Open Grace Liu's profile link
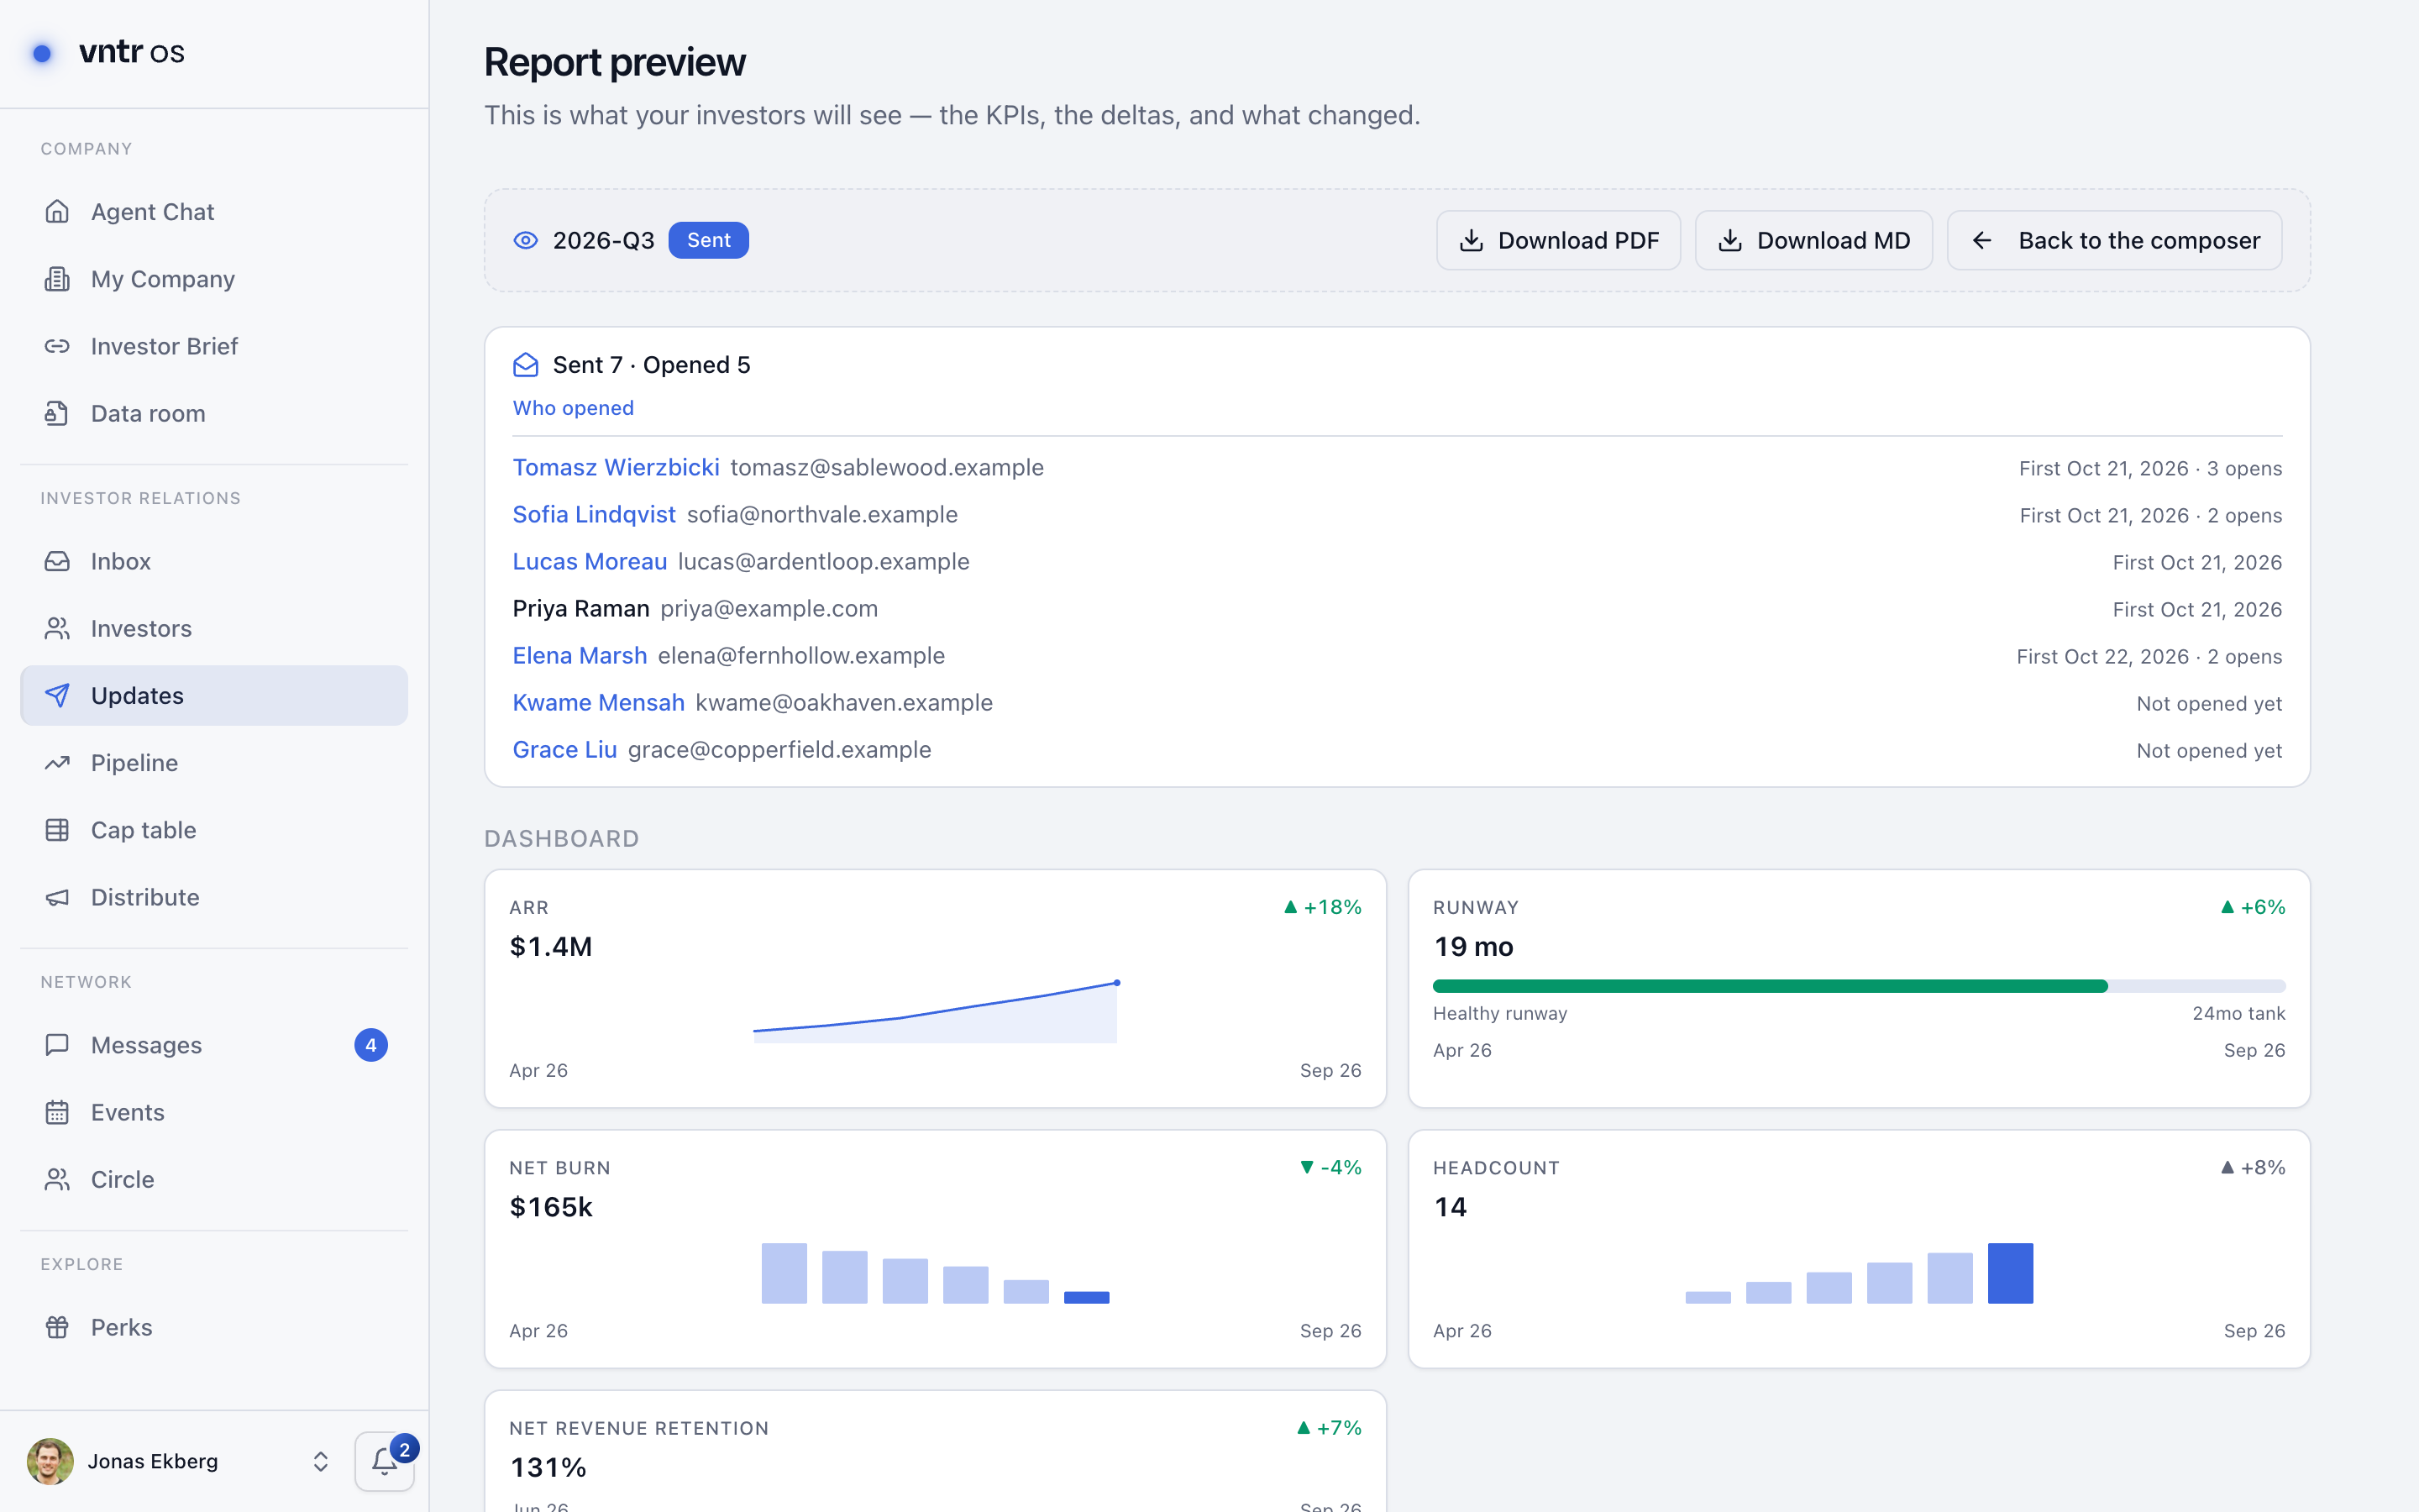The height and width of the screenshot is (1512, 2419). [564, 749]
